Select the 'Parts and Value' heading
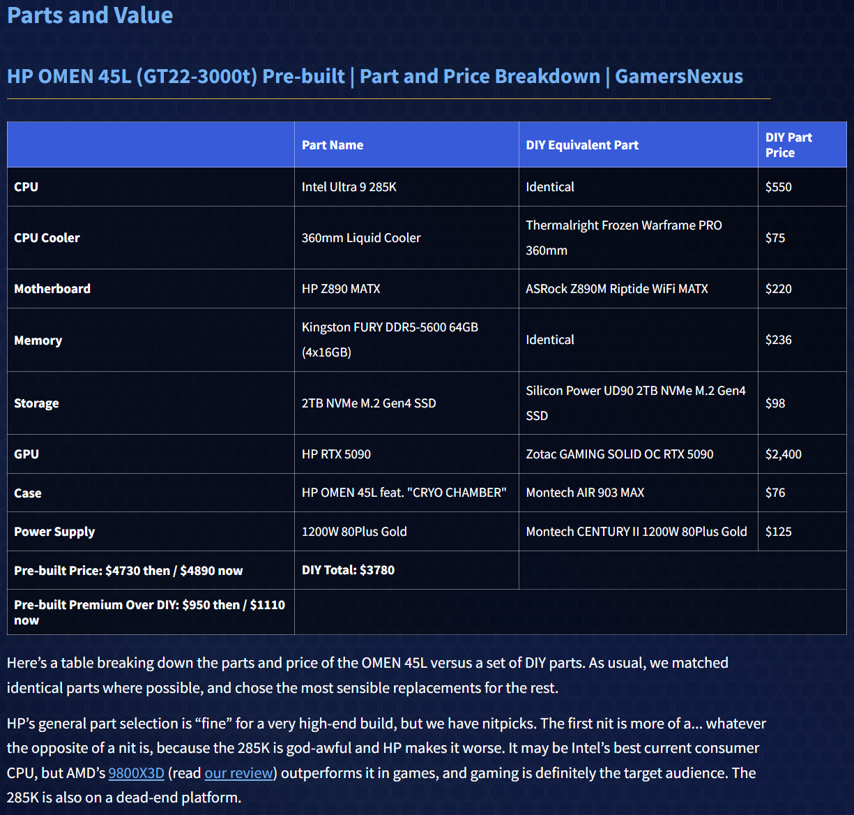 click(90, 15)
